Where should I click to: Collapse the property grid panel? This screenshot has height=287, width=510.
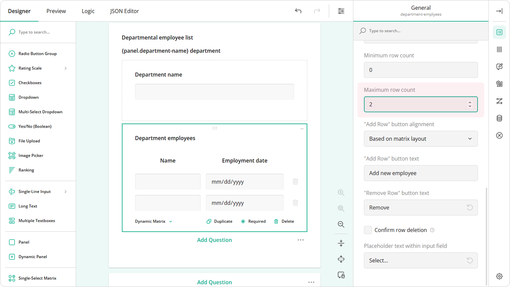(499, 11)
